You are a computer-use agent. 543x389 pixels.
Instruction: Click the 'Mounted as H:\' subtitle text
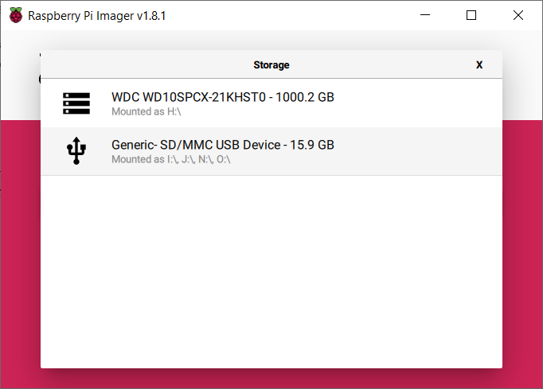point(143,112)
